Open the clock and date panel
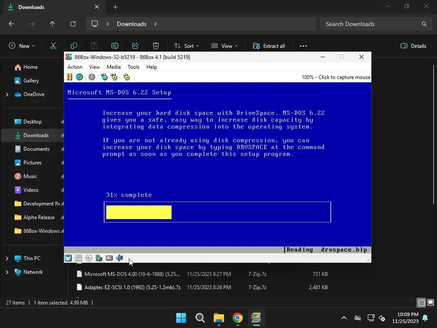437x328 pixels. [405, 318]
